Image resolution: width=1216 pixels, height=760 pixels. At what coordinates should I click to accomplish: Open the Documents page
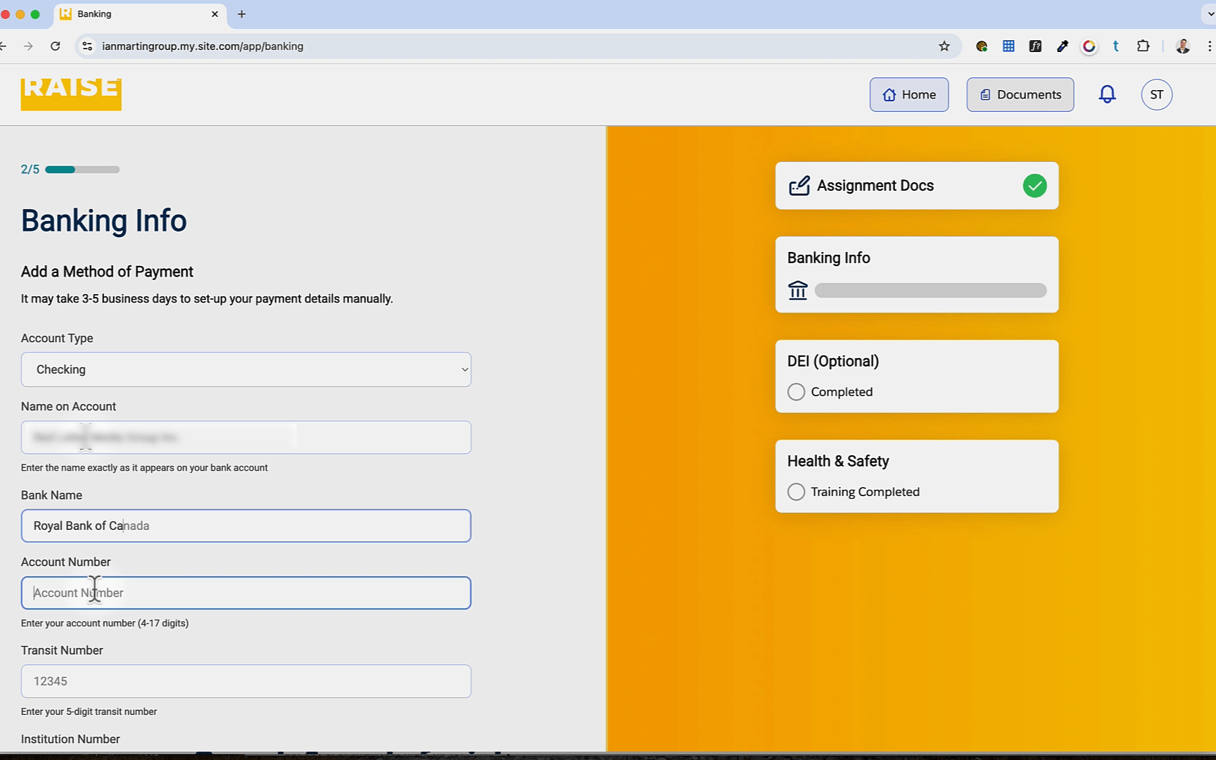tap(1020, 94)
